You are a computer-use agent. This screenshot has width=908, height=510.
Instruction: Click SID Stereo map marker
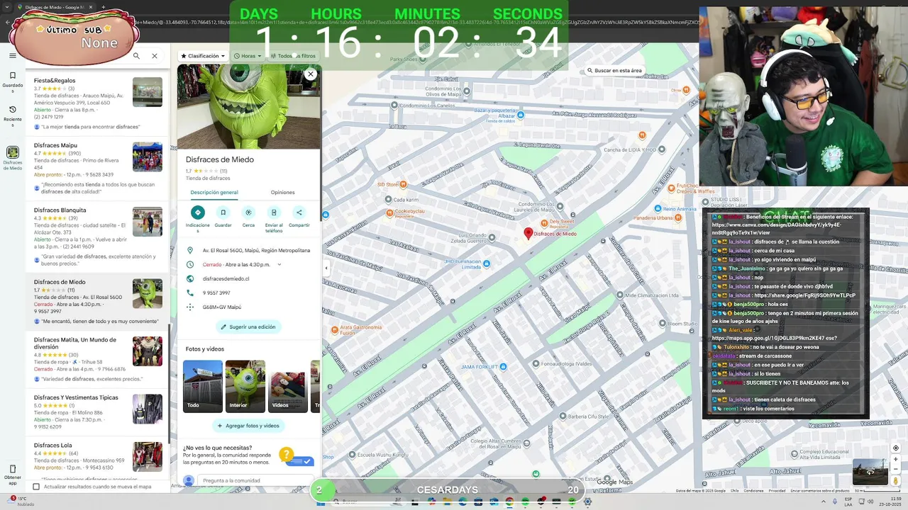click(x=403, y=184)
